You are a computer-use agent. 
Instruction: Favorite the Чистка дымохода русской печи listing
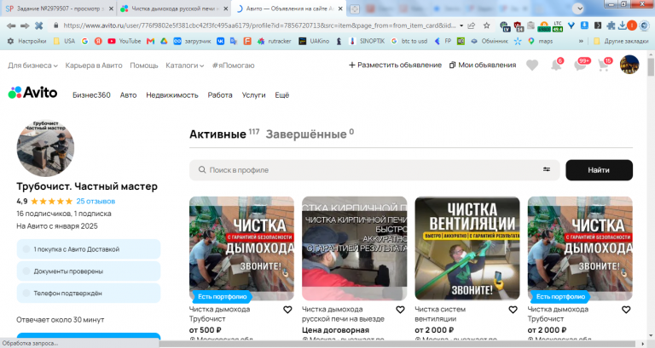tap(400, 310)
